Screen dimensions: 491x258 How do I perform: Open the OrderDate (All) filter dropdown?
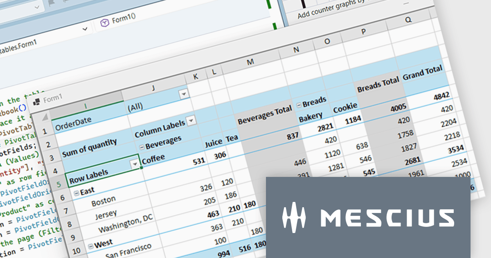[184, 94]
